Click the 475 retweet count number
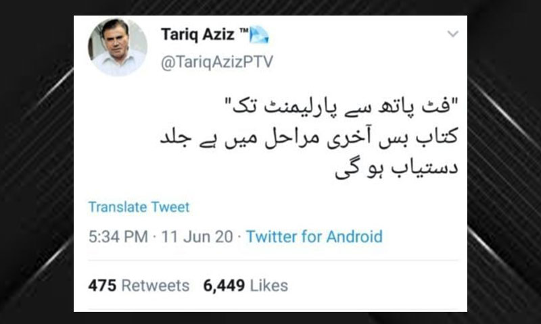Viewport: 541px width, 324px height. point(102,286)
